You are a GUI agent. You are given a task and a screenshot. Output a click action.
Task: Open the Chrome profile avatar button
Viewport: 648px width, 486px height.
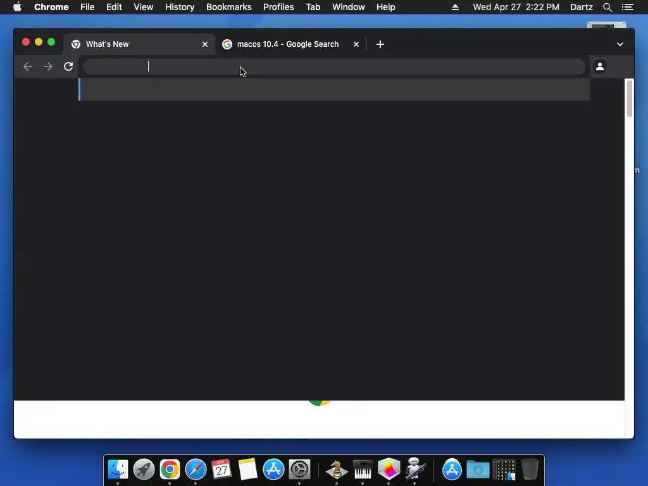point(600,66)
